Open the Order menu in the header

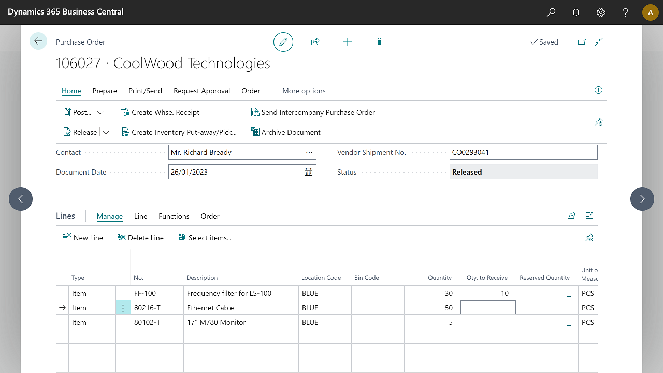251,91
